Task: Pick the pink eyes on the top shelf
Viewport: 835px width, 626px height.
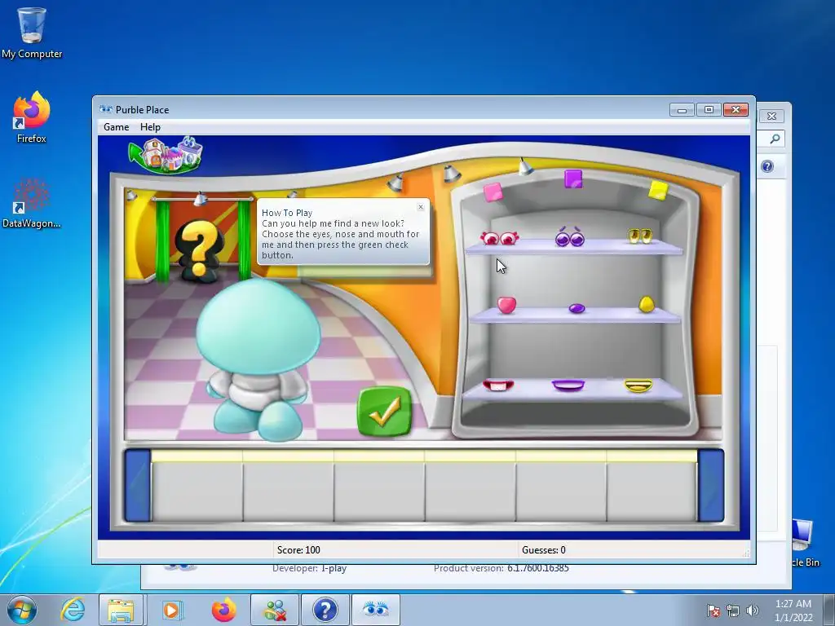Action: click(x=500, y=238)
